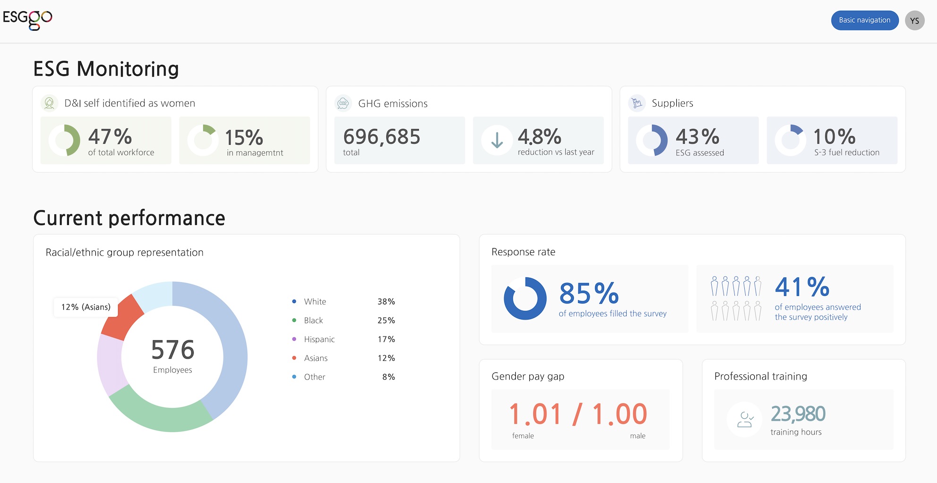The image size is (937, 483).
Task: Click the 85% employees filled survey value
Action: 589,293
